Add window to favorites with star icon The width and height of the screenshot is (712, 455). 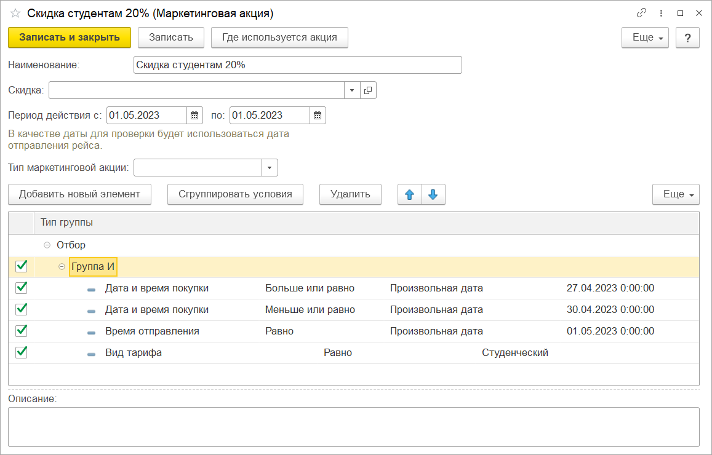15,13
